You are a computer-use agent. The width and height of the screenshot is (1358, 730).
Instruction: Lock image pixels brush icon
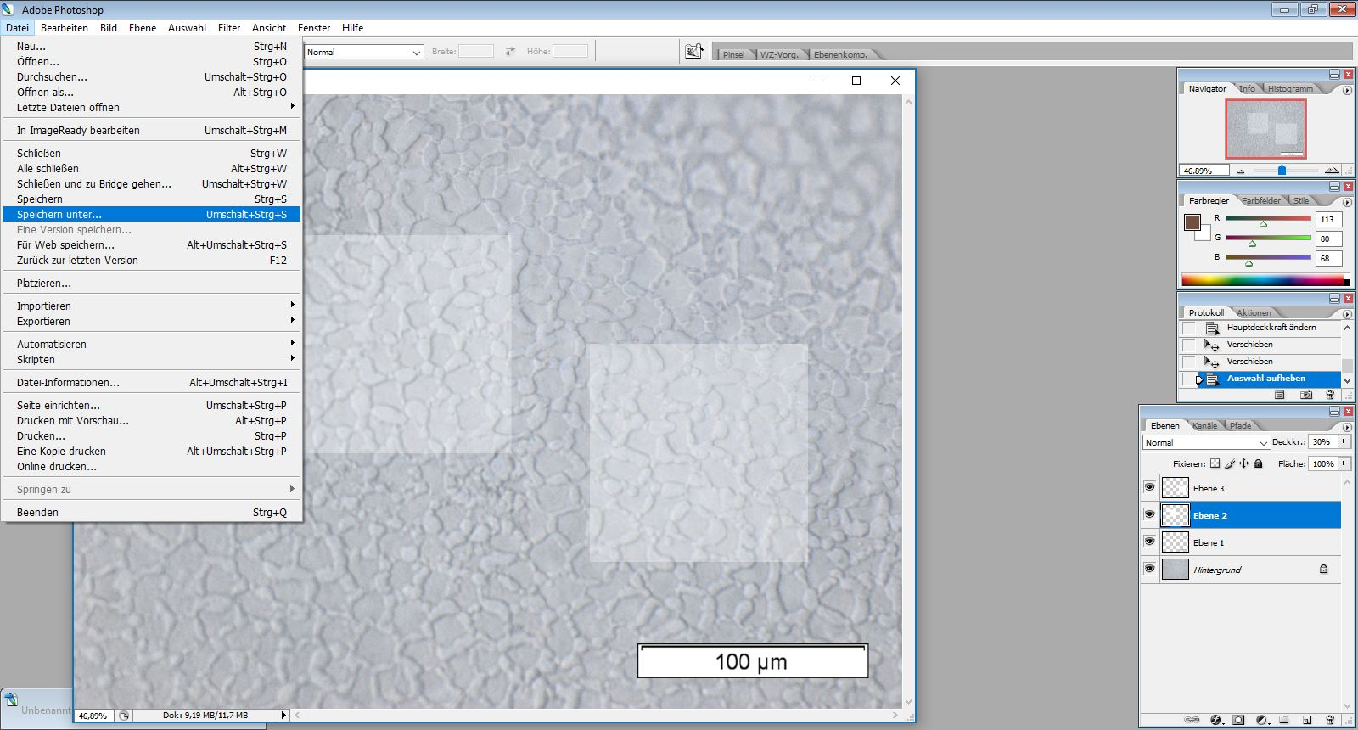[x=1230, y=463]
